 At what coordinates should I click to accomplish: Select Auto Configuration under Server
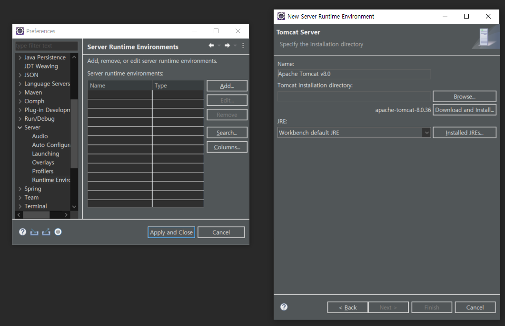pyautogui.click(x=51, y=145)
